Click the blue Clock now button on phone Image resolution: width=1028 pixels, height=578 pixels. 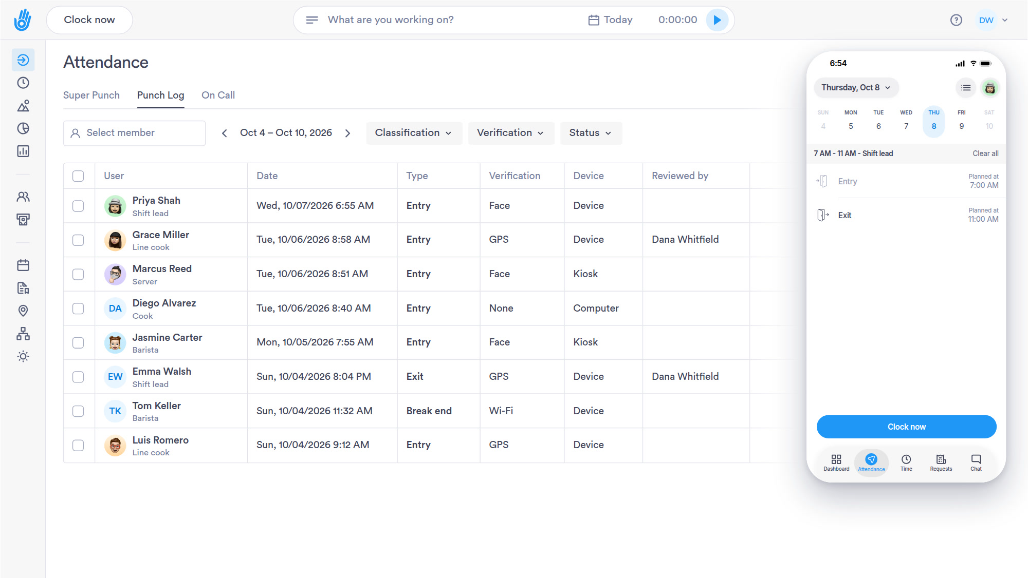pyautogui.click(x=906, y=427)
